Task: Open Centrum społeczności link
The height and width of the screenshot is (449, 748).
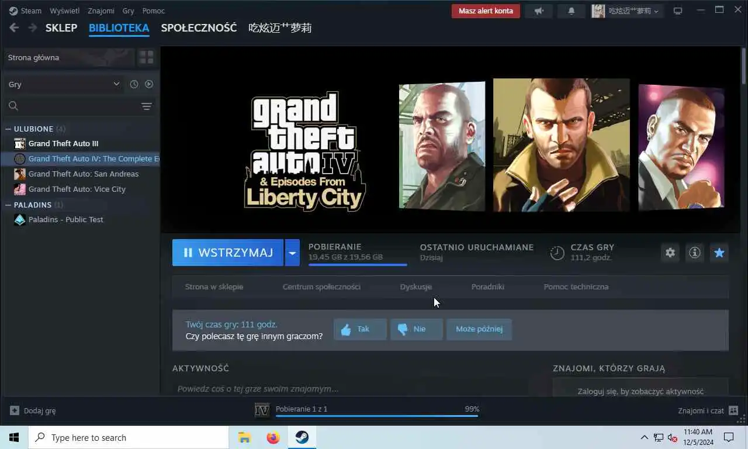Action: point(321,286)
